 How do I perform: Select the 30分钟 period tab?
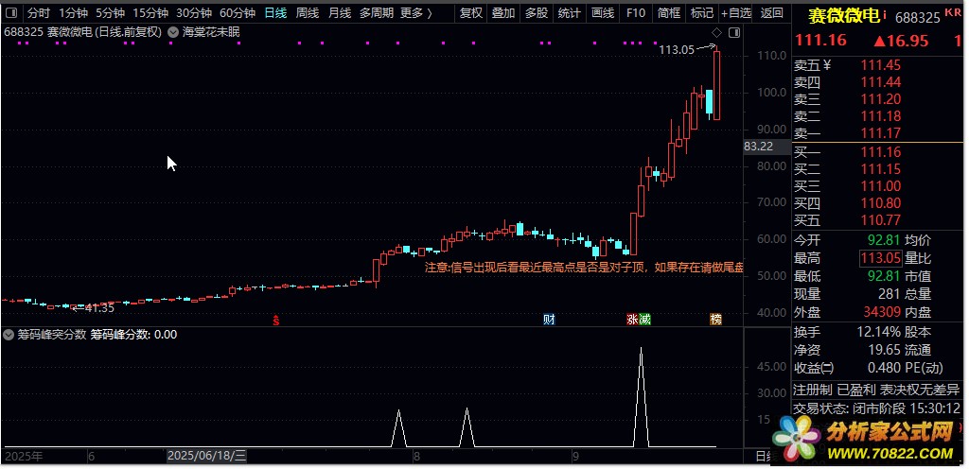[193, 12]
